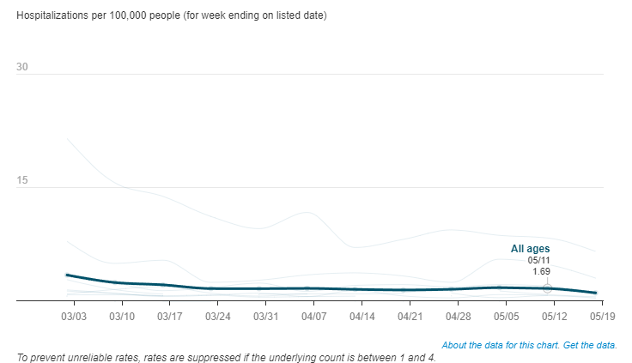
Task: Select the 03/10 x-axis date label
Action: (122, 317)
